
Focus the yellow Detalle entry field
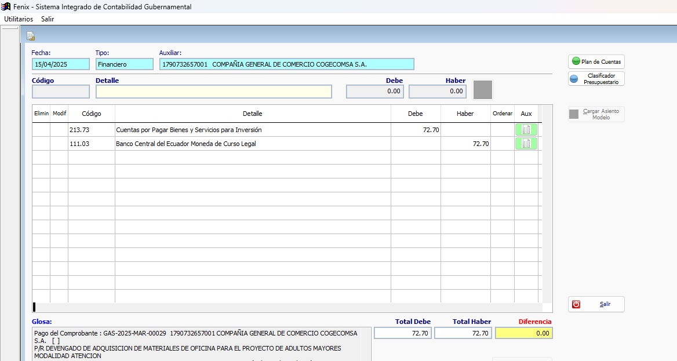click(x=213, y=92)
